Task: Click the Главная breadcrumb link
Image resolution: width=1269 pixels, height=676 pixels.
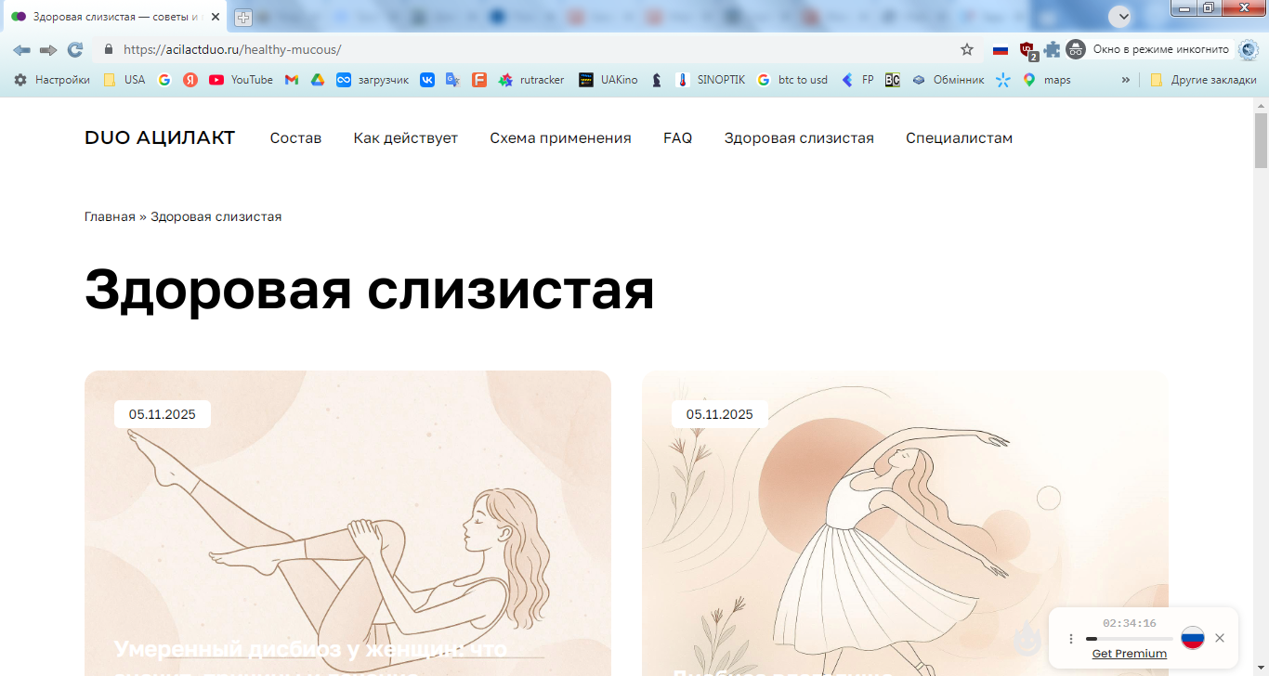Action: click(x=110, y=216)
